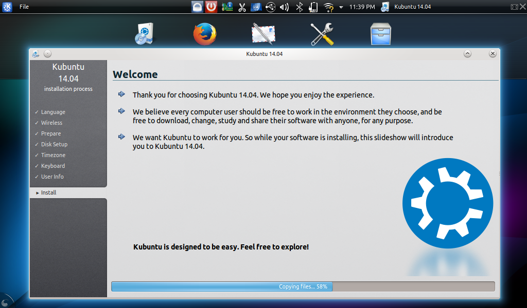Expand the hidden tray icons arrow

[341, 7]
